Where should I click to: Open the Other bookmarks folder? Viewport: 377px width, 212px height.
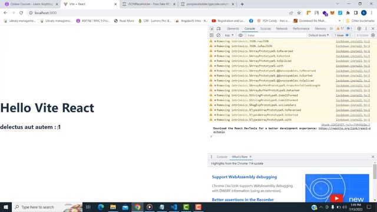point(360,21)
